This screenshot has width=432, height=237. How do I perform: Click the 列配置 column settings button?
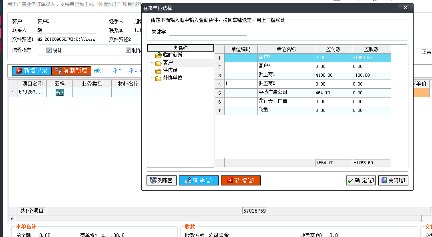[161, 181]
